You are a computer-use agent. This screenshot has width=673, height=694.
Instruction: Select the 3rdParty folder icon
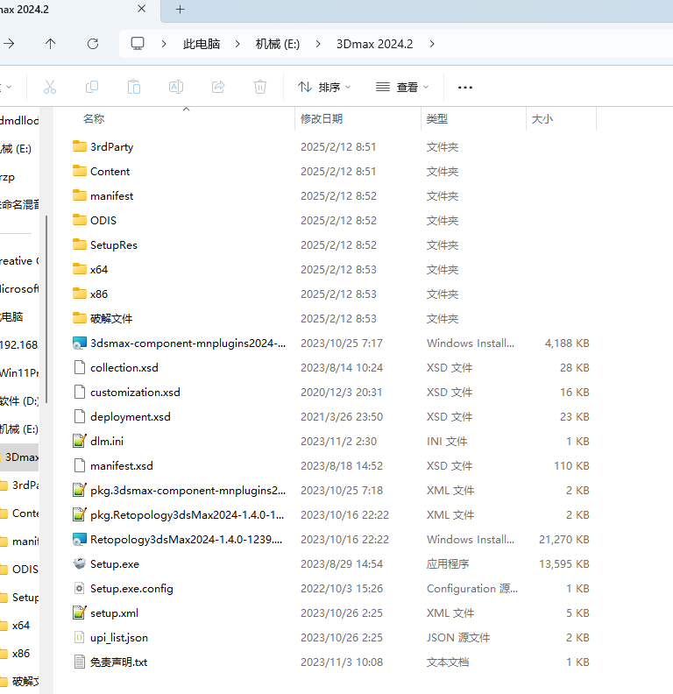pyautogui.click(x=79, y=146)
